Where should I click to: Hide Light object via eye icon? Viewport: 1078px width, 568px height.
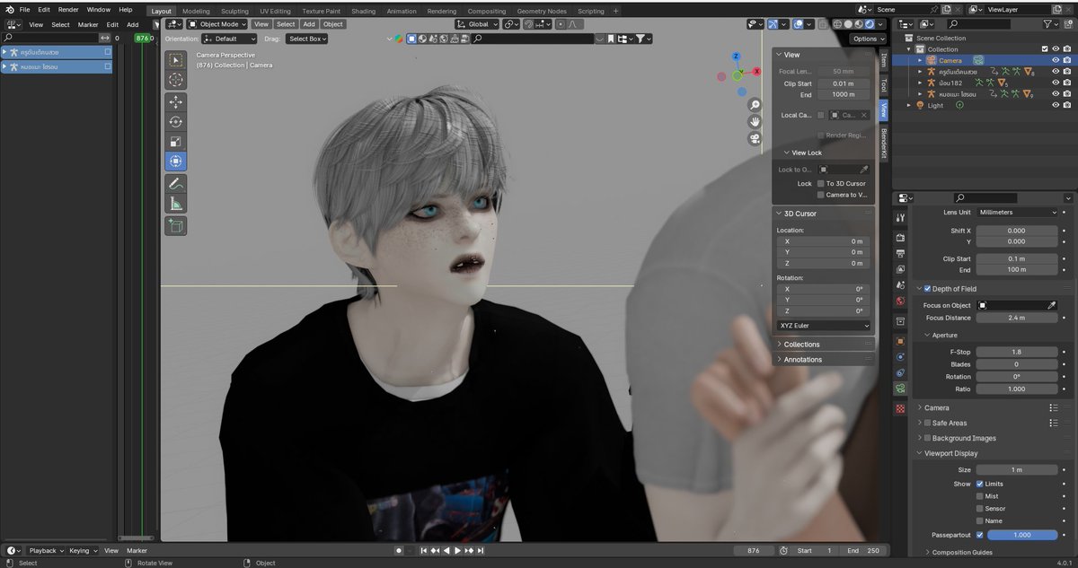1056,105
